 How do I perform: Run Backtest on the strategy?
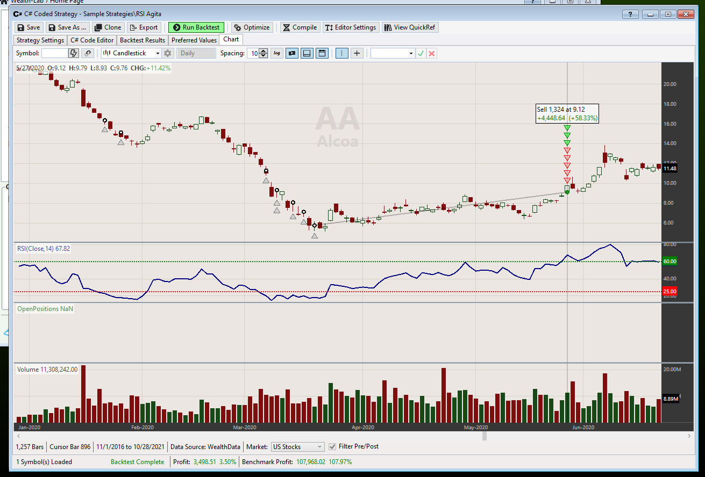(196, 27)
